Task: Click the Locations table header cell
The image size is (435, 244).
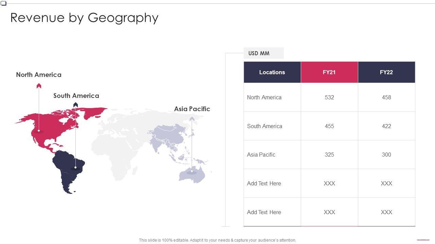Action: pos(272,72)
